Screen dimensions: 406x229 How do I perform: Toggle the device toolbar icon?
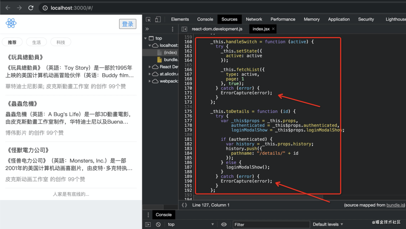tap(158, 20)
